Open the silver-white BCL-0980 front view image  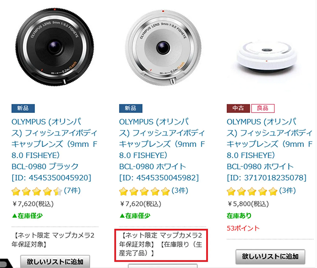[x=163, y=47]
